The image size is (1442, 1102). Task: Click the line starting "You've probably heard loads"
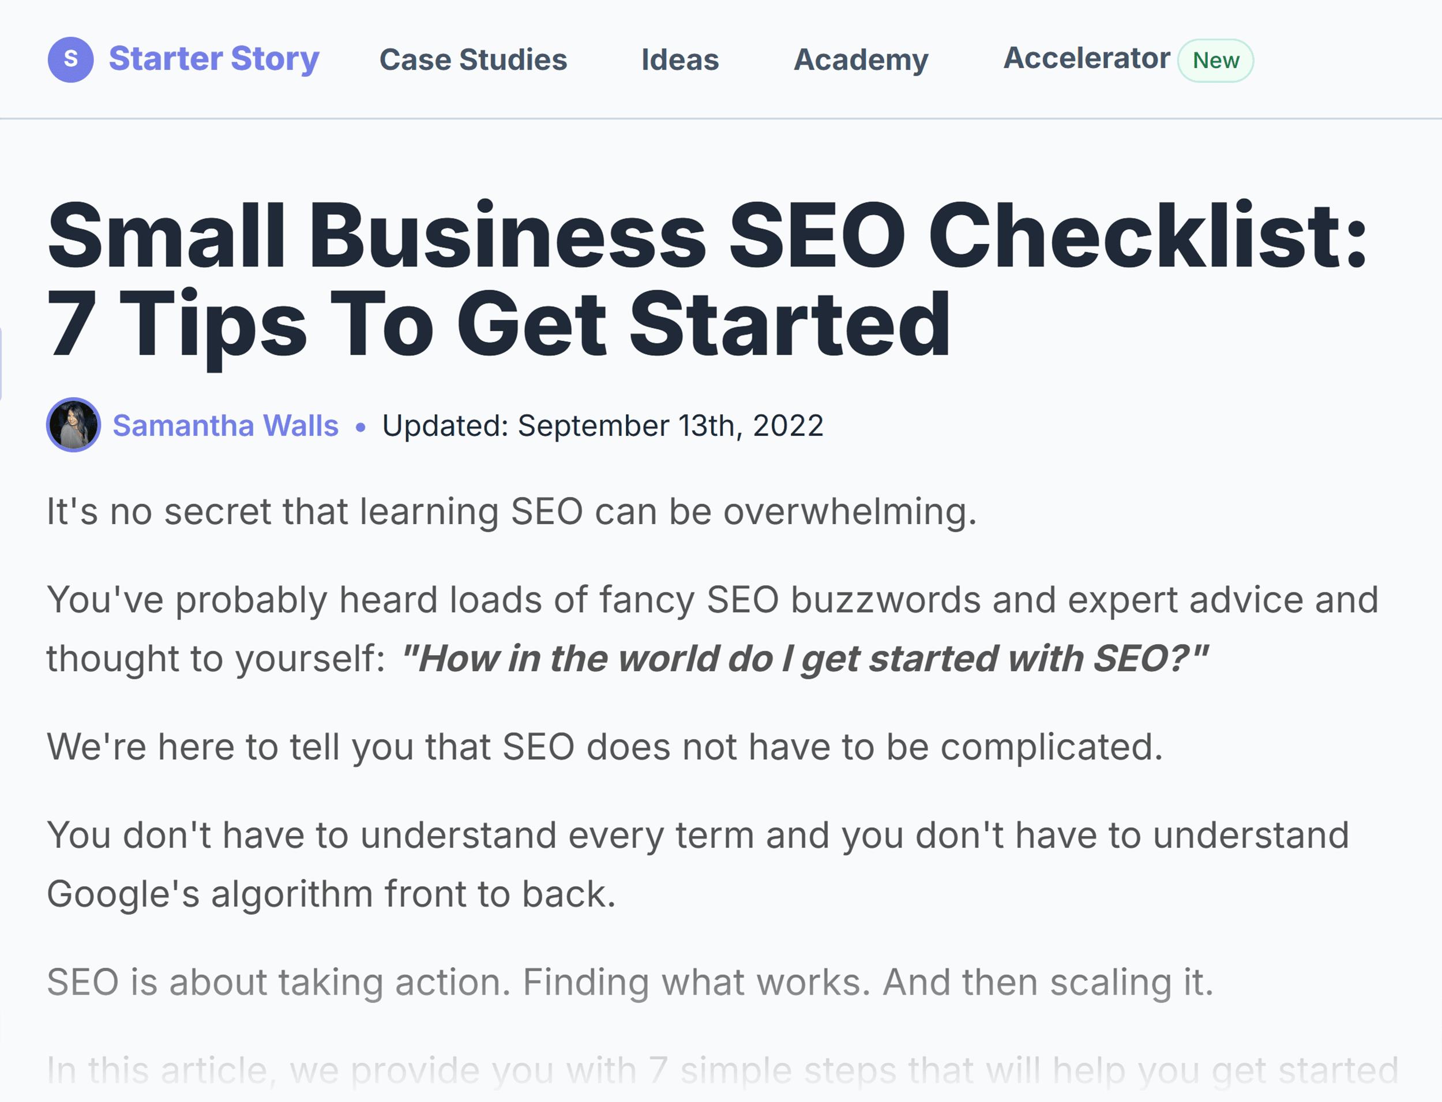712,600
